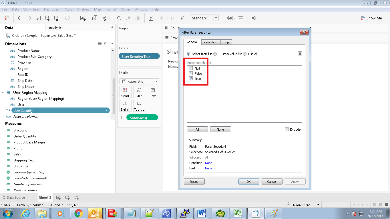Click the Sort ascending toolbar icon
This screenshot has height=219, width=390.
point(129,18)
